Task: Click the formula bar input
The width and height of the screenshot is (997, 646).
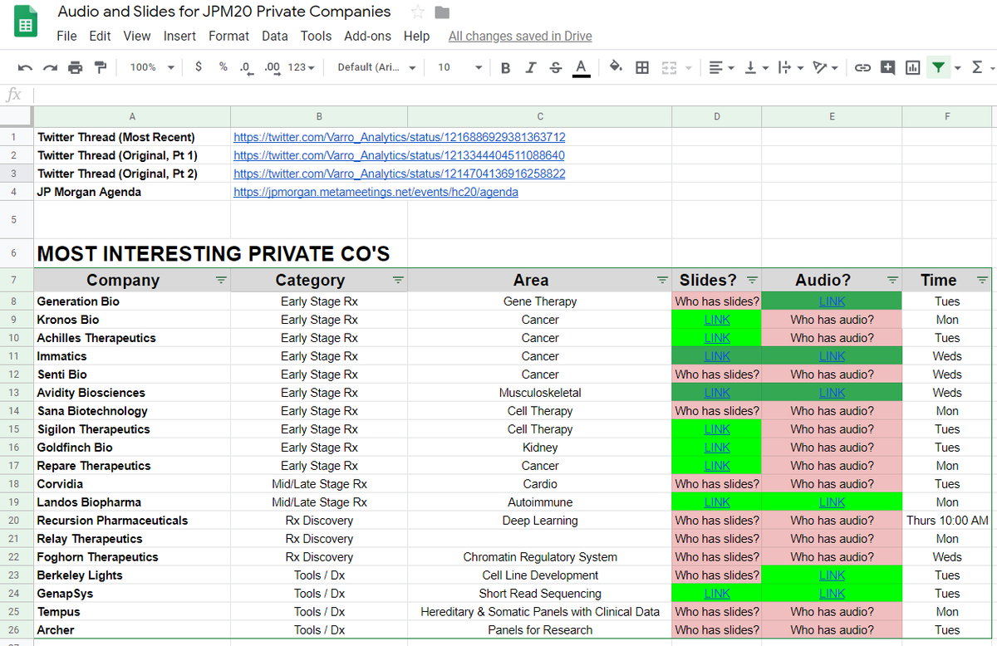Action: point(515,94)
